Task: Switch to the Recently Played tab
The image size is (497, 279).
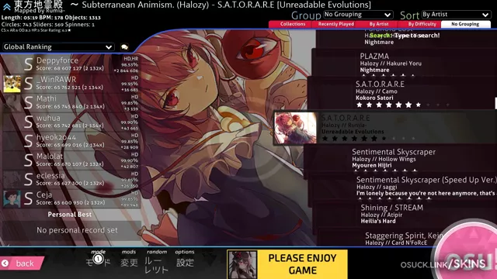Action: (x=335, y=24)
